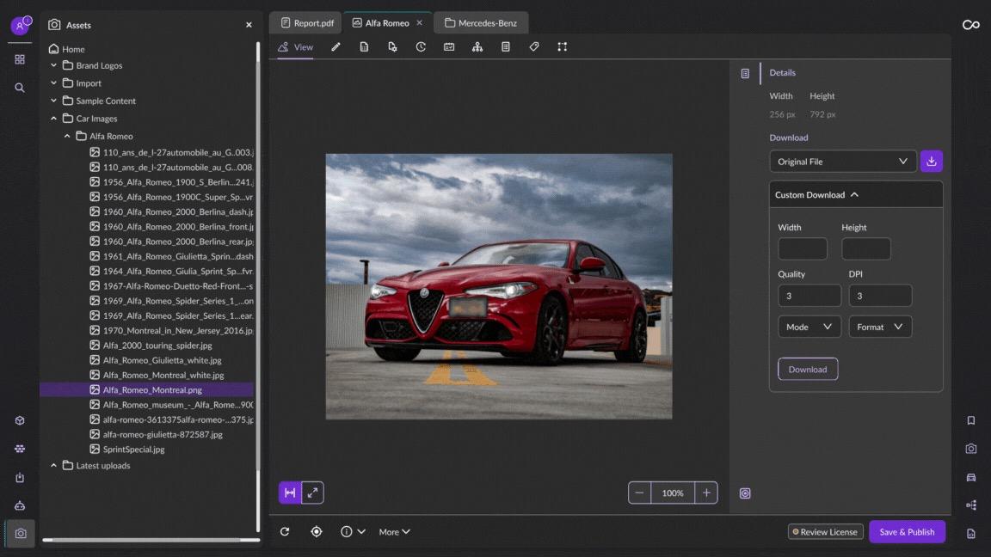Switch to the Mercedes-Benz tab
This screenshot has width=991, height=557.
point(481,22)
